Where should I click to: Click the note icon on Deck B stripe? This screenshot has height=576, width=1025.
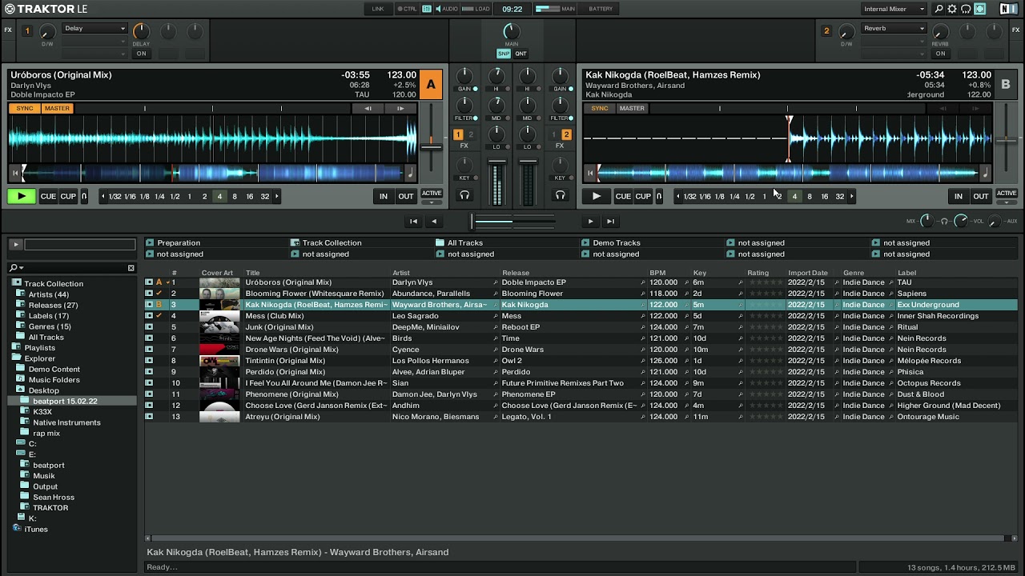[x=986, y=172]
